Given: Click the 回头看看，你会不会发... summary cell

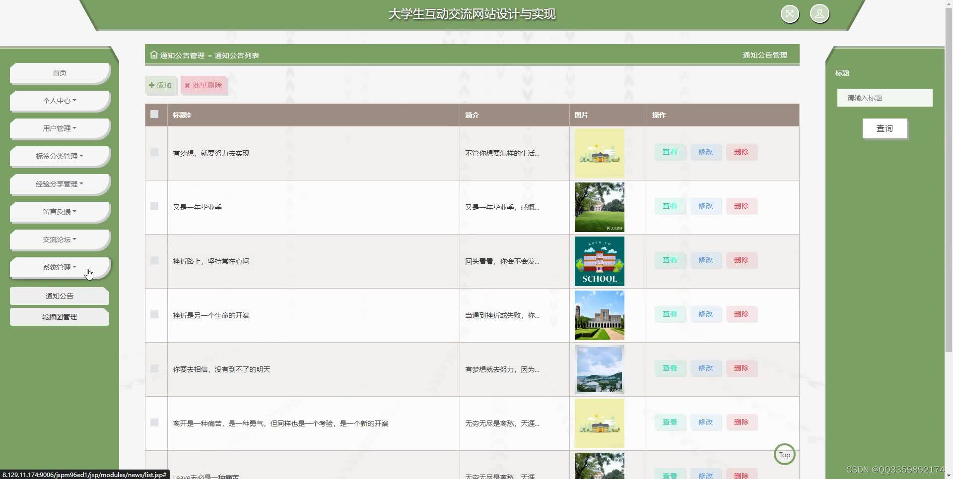Looking at the screenshot, I should (x=514, y=261).
